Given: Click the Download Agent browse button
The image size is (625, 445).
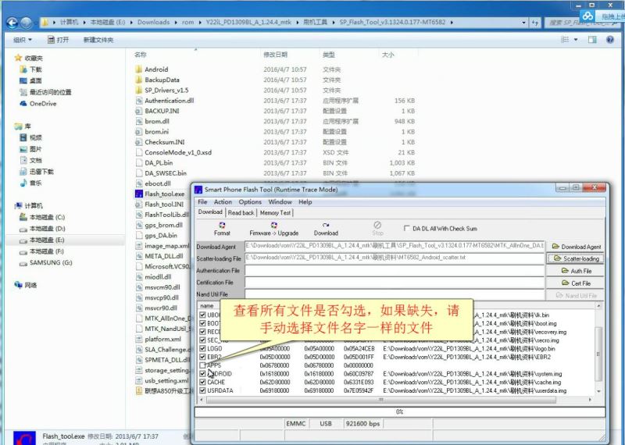Looking at the screenshot, I should point(576,247).
